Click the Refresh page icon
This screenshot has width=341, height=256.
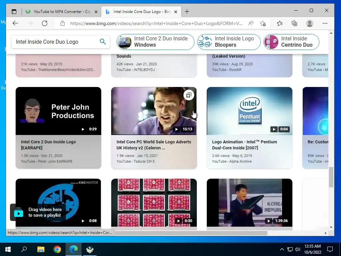pos(45,23)
